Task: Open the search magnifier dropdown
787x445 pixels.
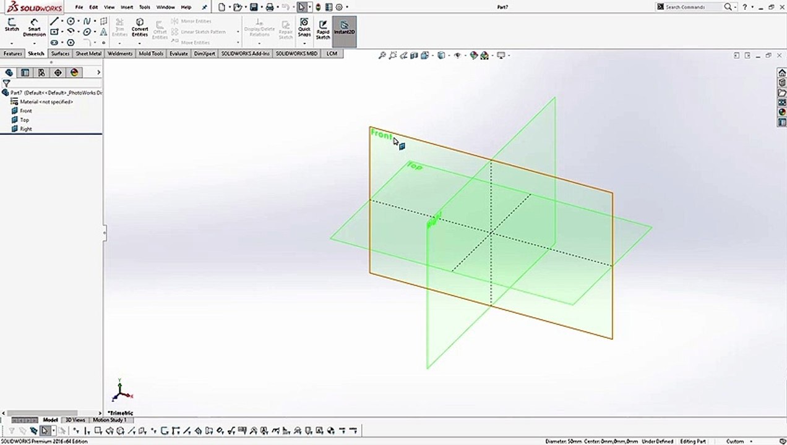Action: (x=735, y=7)
